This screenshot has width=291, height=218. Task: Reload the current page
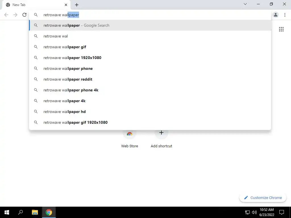(24, 15)
